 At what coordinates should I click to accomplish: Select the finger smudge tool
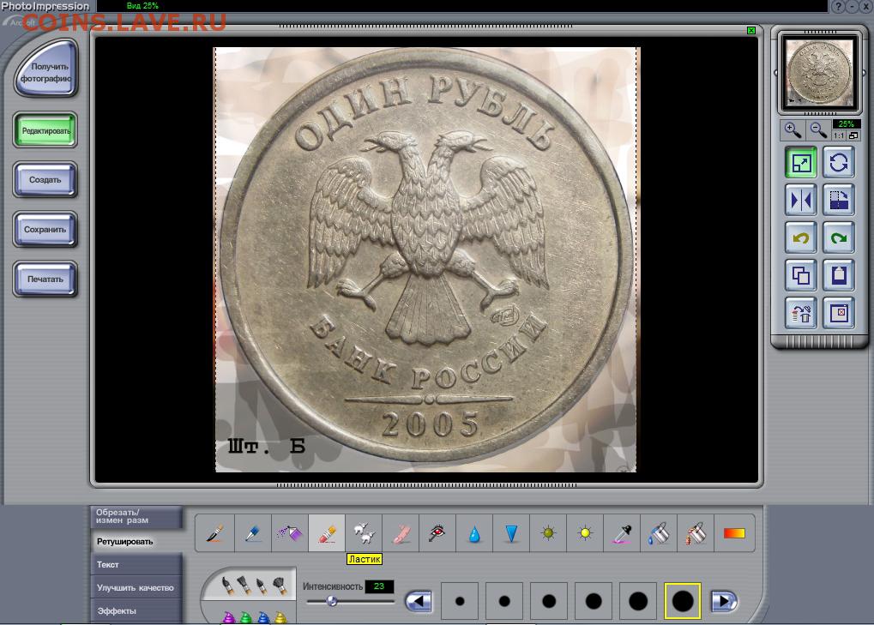[x=401, y=533]
